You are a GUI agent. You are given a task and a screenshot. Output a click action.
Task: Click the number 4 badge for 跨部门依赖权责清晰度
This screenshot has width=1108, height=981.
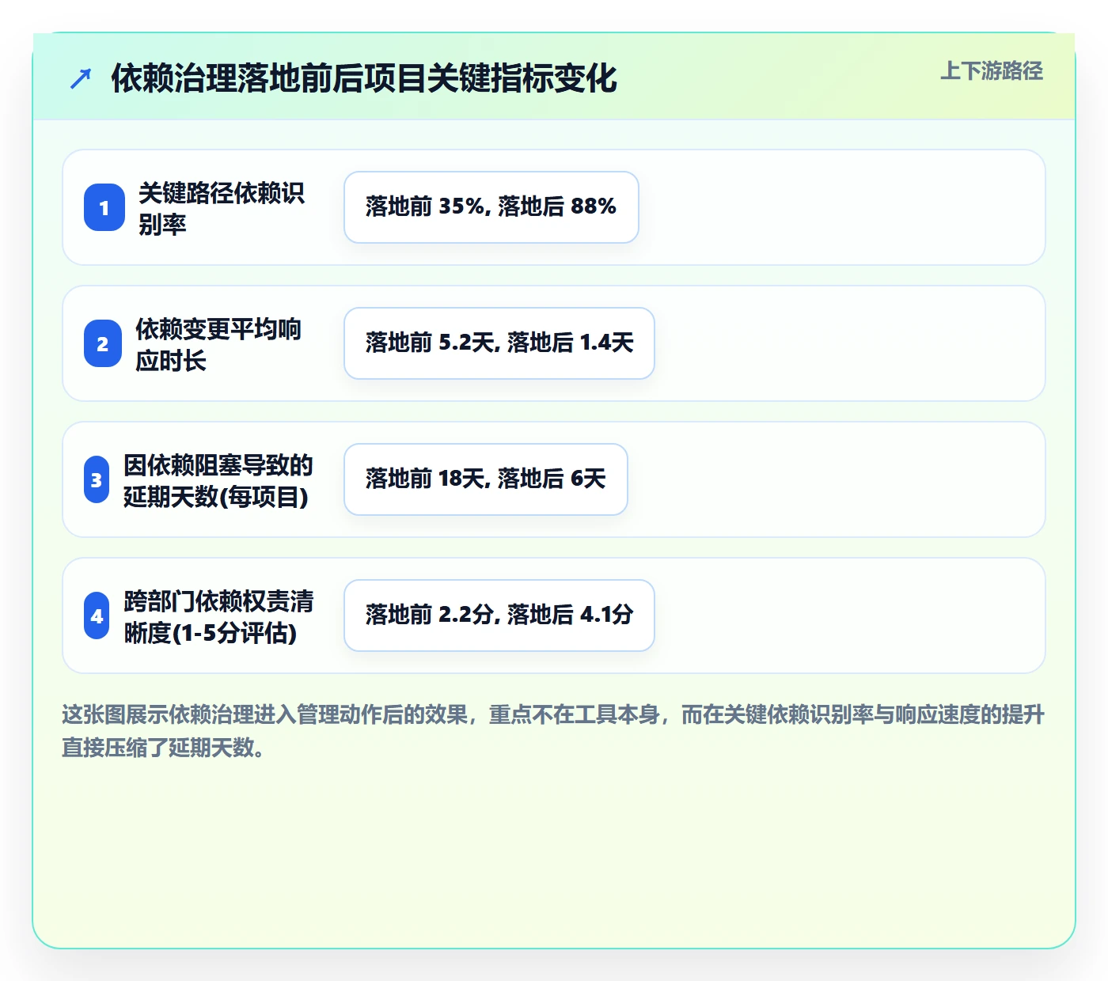click(97, 615)
